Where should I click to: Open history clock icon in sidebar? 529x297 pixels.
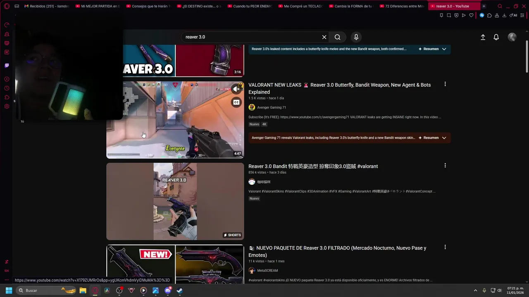(7, 88)
